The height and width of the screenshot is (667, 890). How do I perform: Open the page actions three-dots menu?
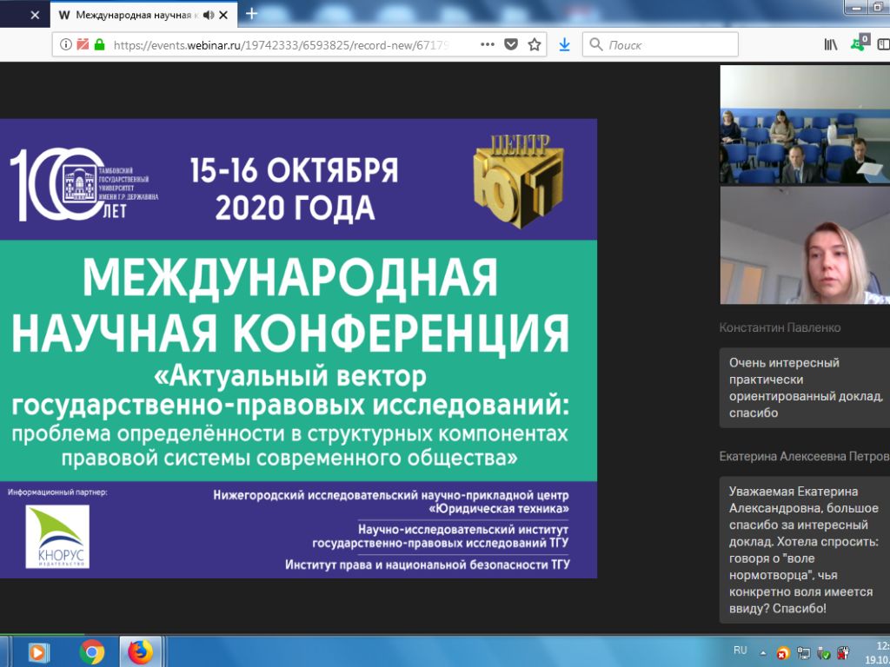point(488,44)
